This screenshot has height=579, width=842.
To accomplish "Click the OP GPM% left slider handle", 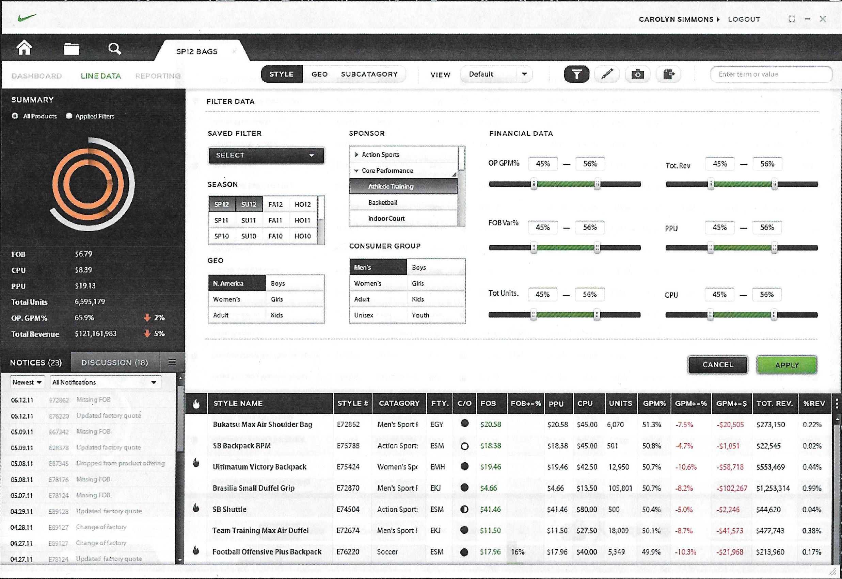I will click(x=534, y=184).
